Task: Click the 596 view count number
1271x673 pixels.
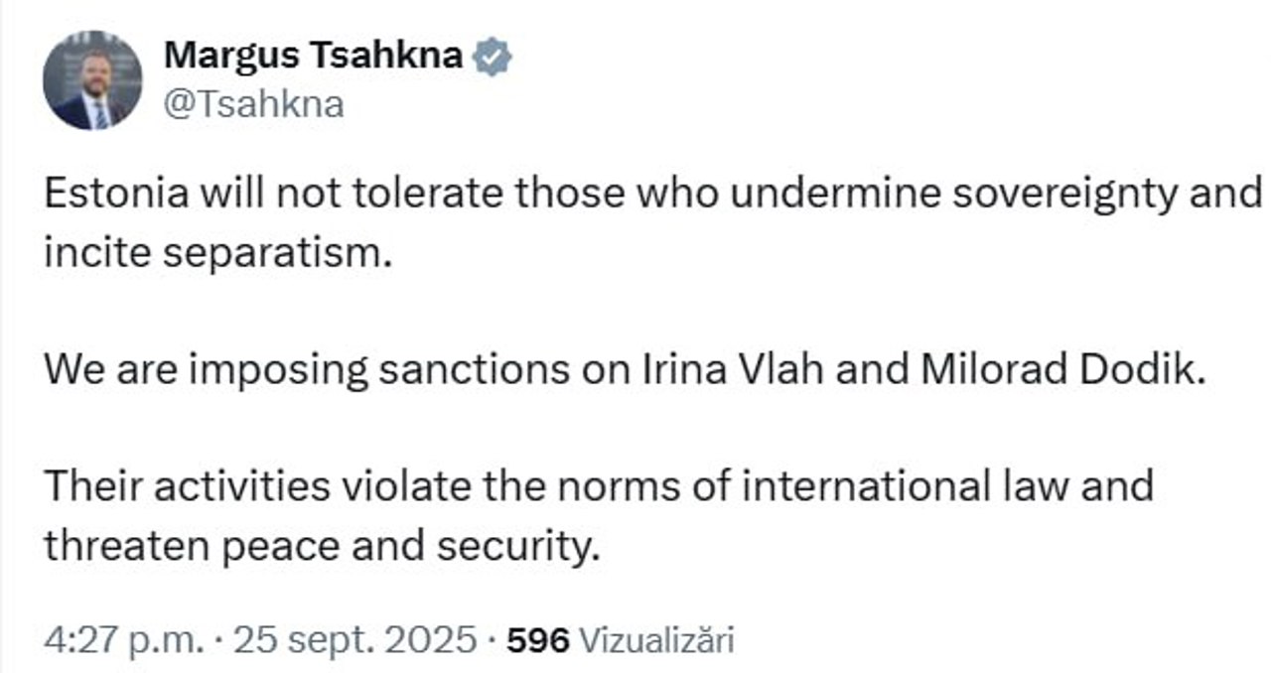Action: click(537, 640)
